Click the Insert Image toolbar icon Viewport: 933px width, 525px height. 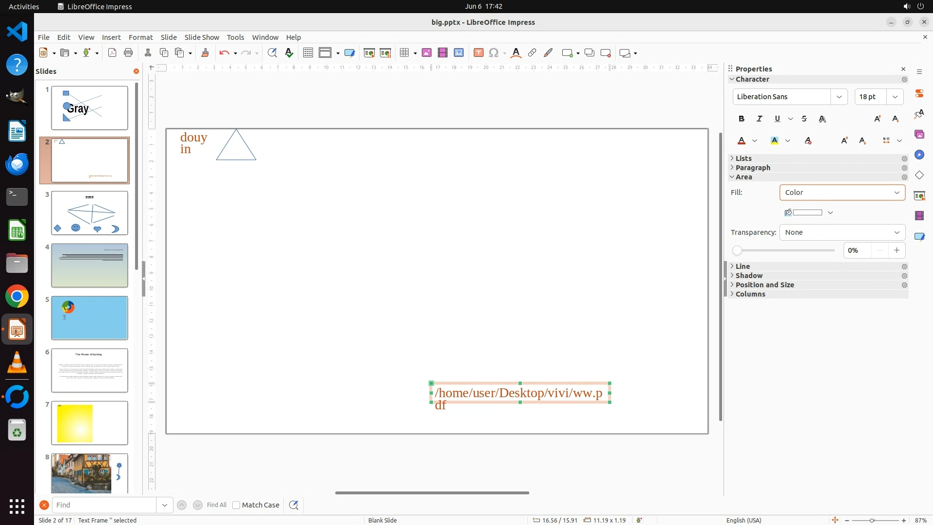click(427, 53)
